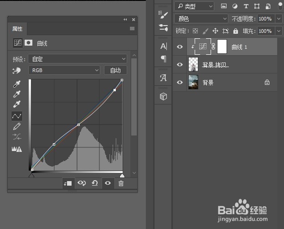Click the 背景 layer lock icon

tap(267, 82)
